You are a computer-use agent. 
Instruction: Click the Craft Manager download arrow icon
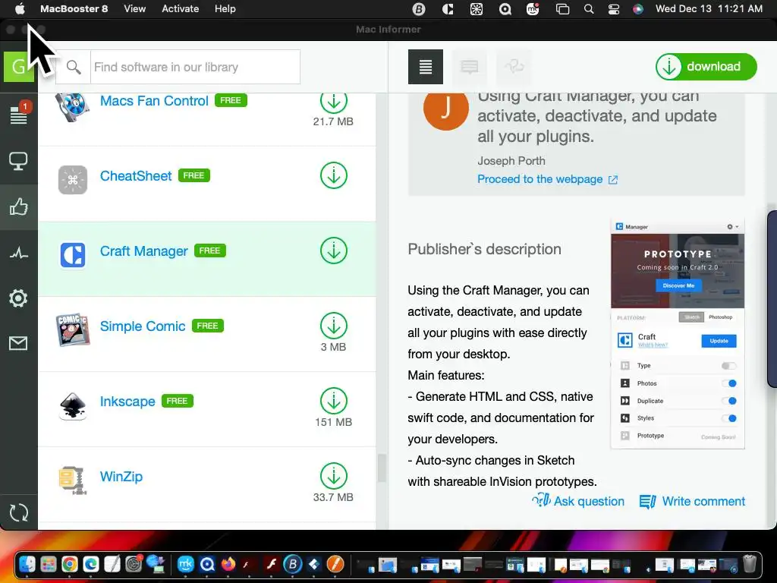(334, 251)
